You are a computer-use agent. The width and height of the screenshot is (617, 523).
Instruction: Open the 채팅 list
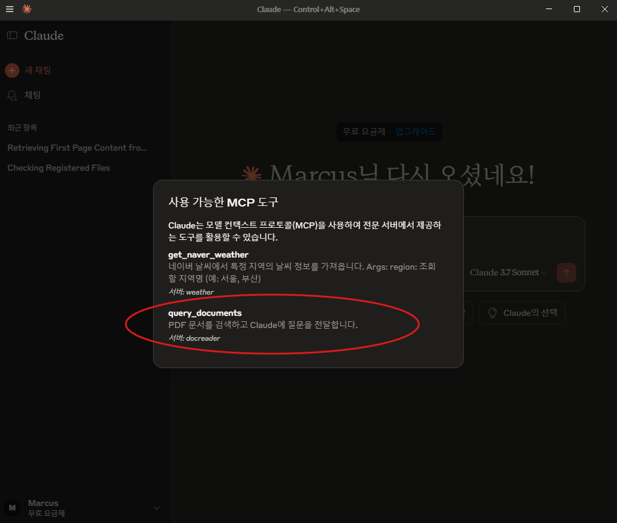click(32, 95)
